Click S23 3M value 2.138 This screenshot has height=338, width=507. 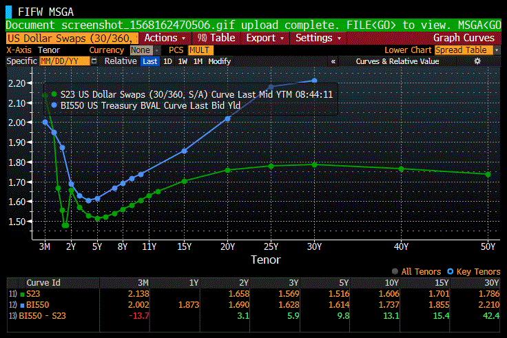pyautogui.click(x=138, y=294)
